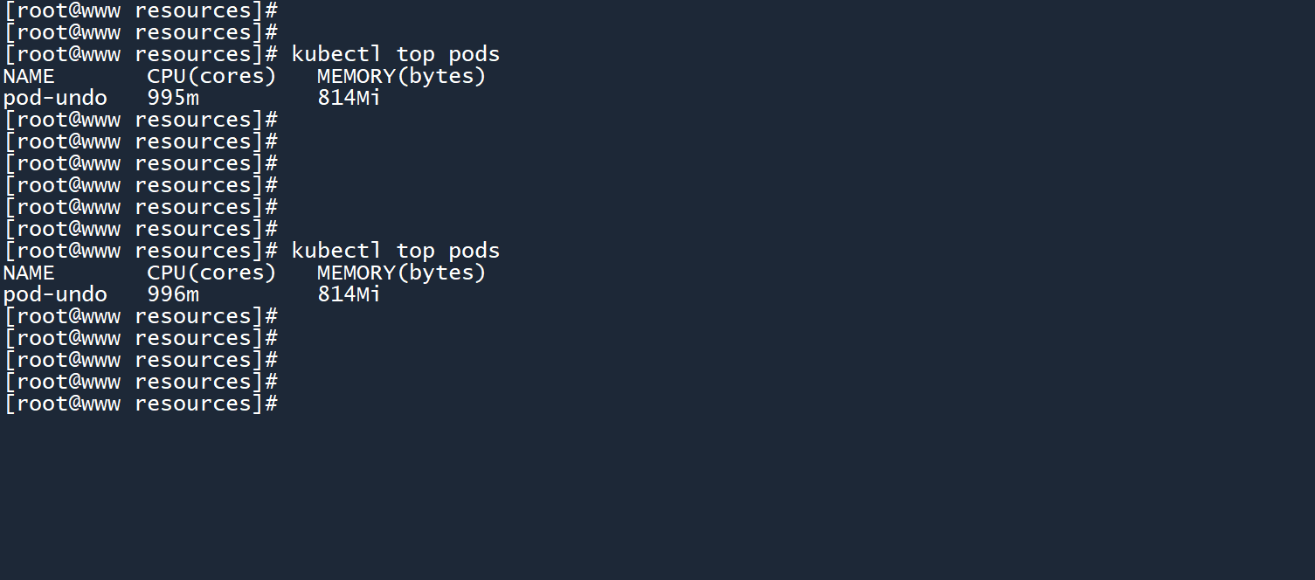Click MEMORY(bytes) header in second output
This screenshot has height=580, width=1315.
[x=401, y=273]
